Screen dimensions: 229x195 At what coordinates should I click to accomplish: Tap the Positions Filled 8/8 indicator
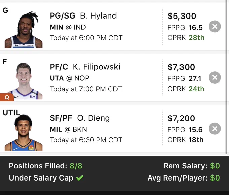[45, 166]
